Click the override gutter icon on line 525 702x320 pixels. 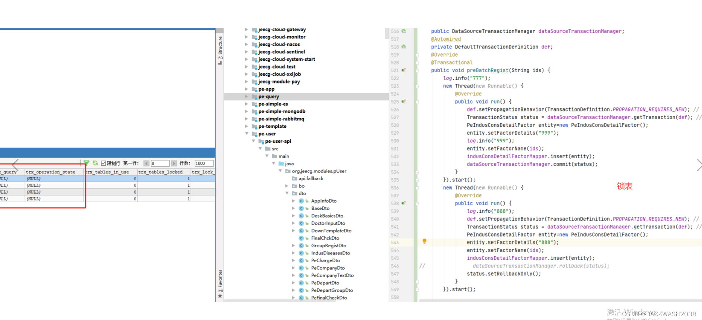pyautogui.click(x=403, y=102)
